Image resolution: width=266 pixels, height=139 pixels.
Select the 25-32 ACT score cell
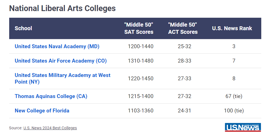(x=184, y=47)
